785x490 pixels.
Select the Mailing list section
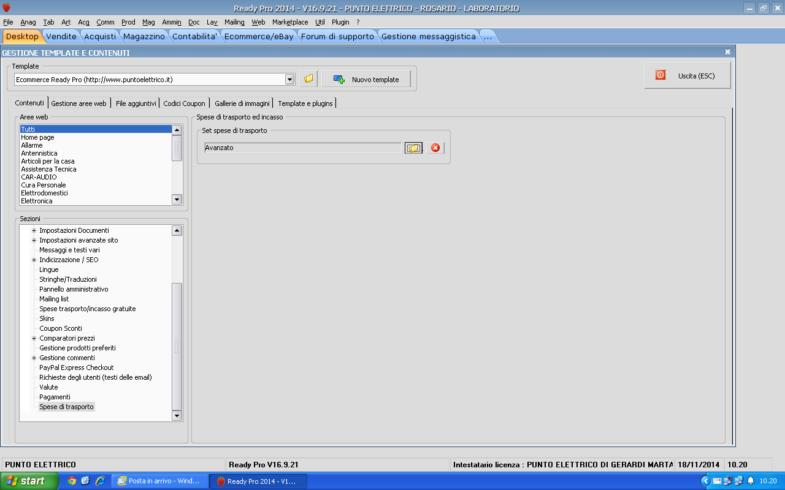coord(54,299)
